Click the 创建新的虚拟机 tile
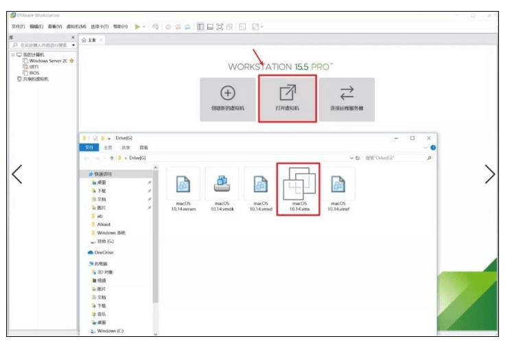 pos(228,99)
